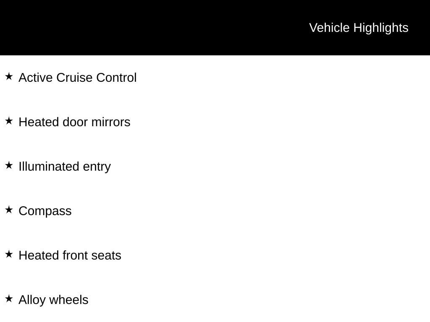Image resolution: width=430 pixels, height=322 pixels.
Task: Select the Active Cruise Control highlight text
Action: click(77, 78)
